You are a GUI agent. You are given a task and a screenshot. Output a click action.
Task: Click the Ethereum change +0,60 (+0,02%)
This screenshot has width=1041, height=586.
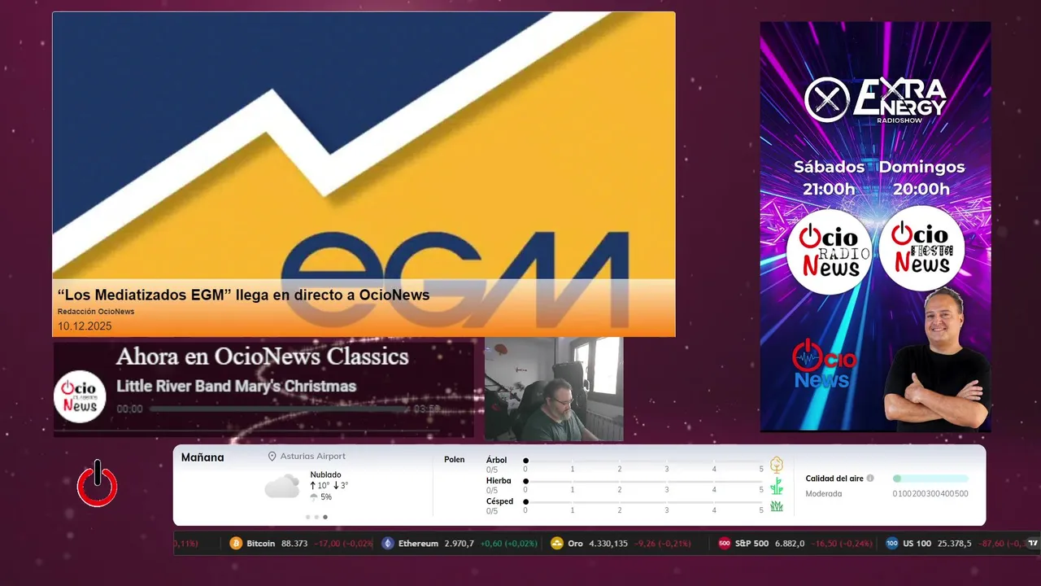[x=509, y=544]
